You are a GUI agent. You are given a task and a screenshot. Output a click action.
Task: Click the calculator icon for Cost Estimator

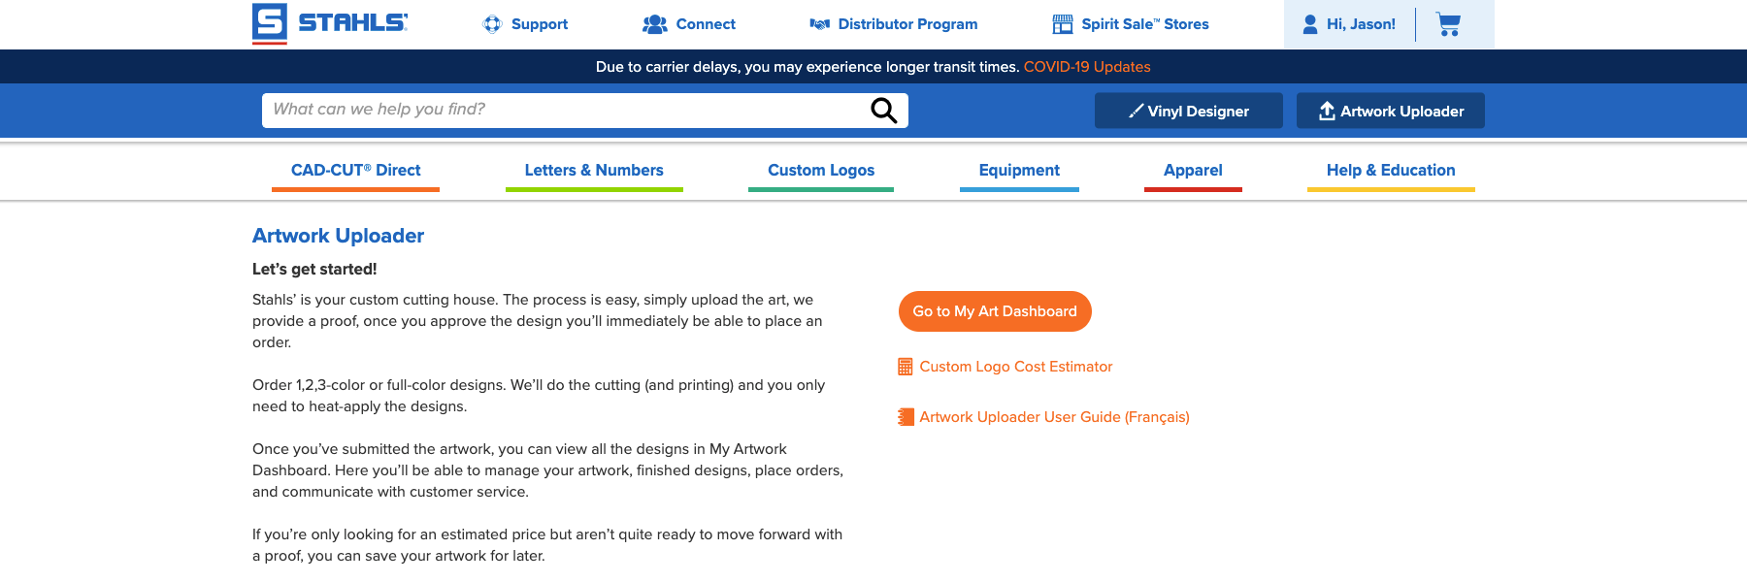tap(906, 367)
